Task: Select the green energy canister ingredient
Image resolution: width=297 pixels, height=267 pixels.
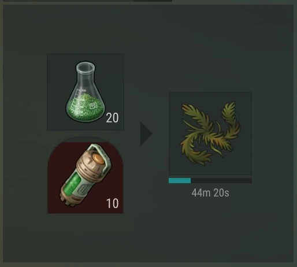Action: (86, 175)
